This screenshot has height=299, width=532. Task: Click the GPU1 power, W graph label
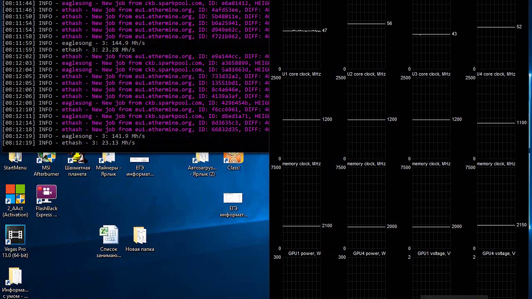click(x=304, y=253)
